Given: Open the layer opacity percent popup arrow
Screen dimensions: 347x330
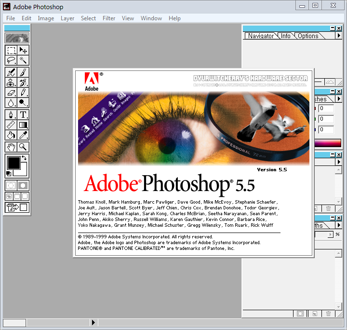Looking at the screenshot, I should pos(331,234).
